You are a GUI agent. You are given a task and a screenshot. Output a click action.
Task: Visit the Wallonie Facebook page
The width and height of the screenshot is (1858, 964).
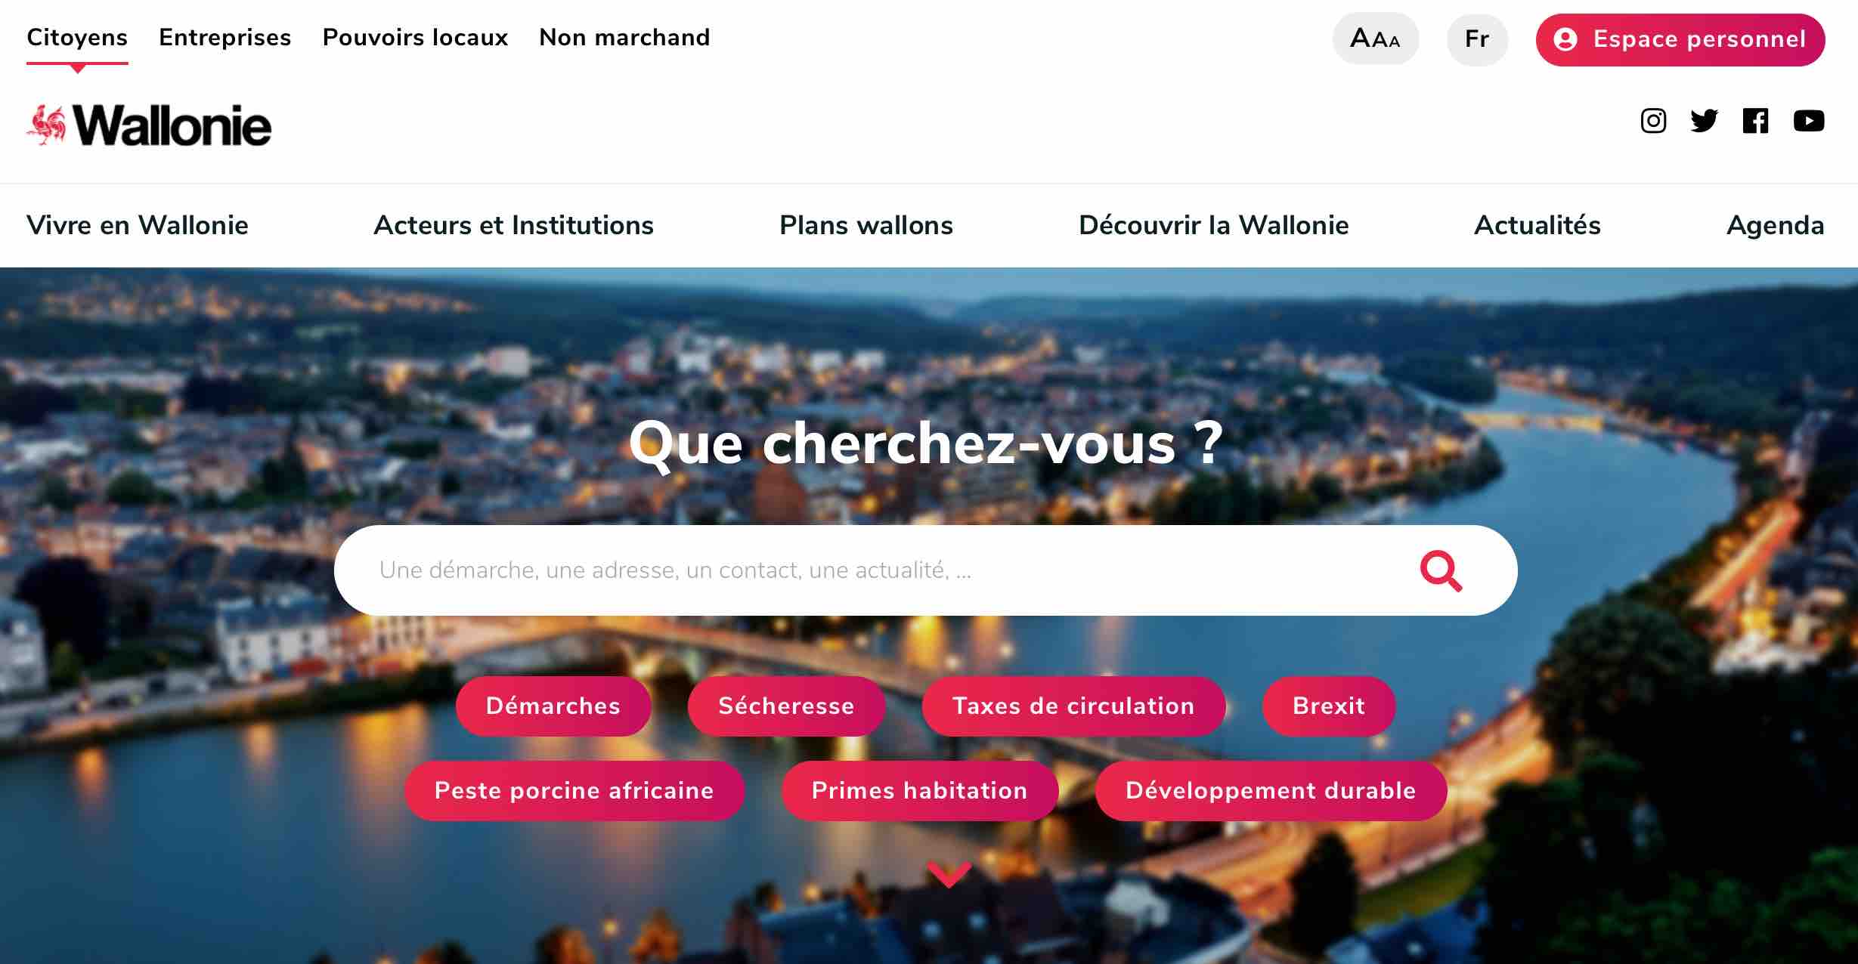point(1755,121)
